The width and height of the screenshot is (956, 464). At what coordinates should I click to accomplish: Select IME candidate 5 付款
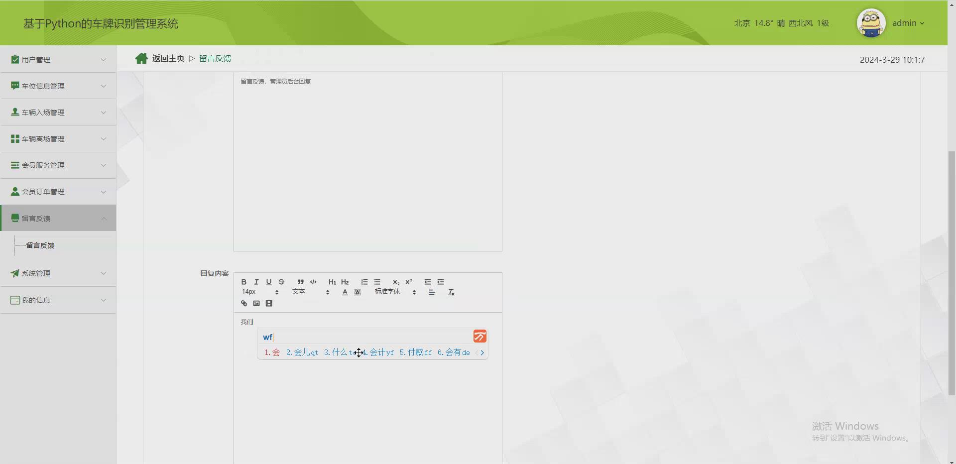point(416,352)
